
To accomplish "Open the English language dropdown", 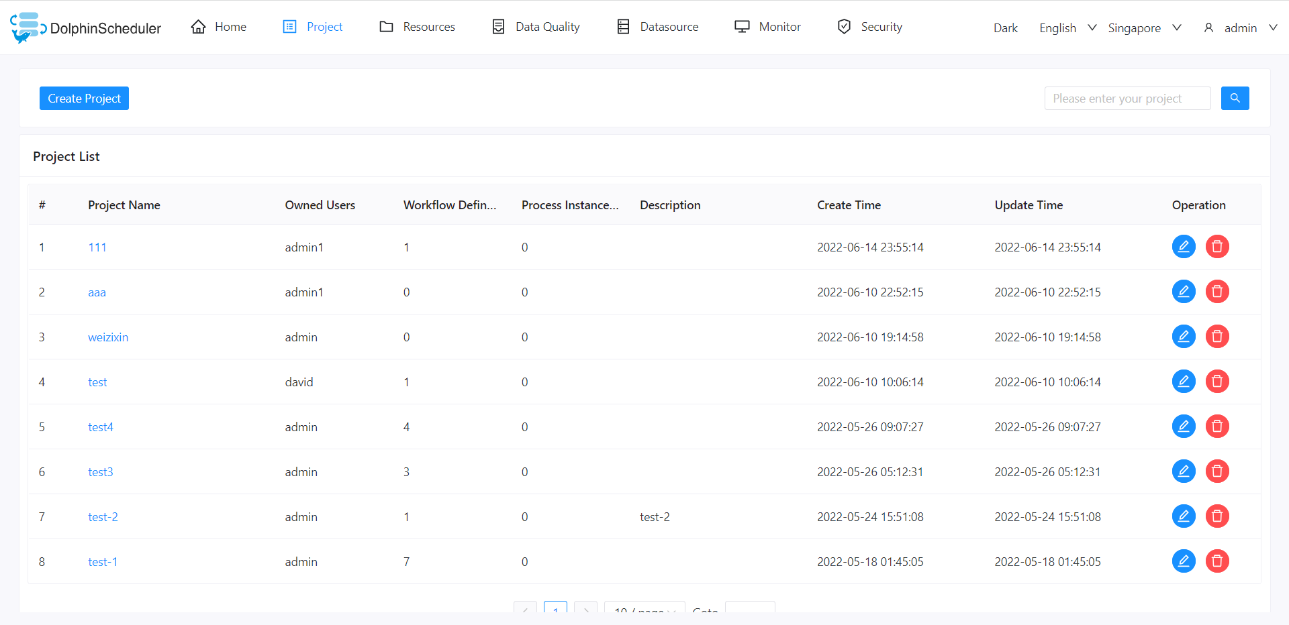I will tap(1067, 27).
